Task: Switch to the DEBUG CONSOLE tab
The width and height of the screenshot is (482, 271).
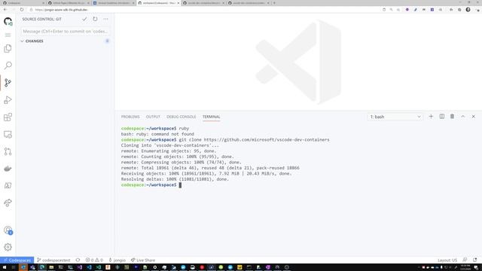Action: [181, 117]
